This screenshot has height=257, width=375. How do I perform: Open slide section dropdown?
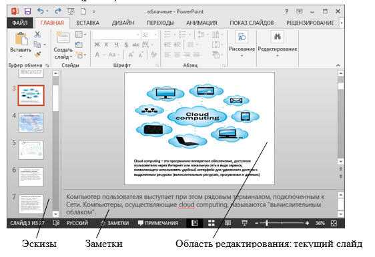point(81,55)
